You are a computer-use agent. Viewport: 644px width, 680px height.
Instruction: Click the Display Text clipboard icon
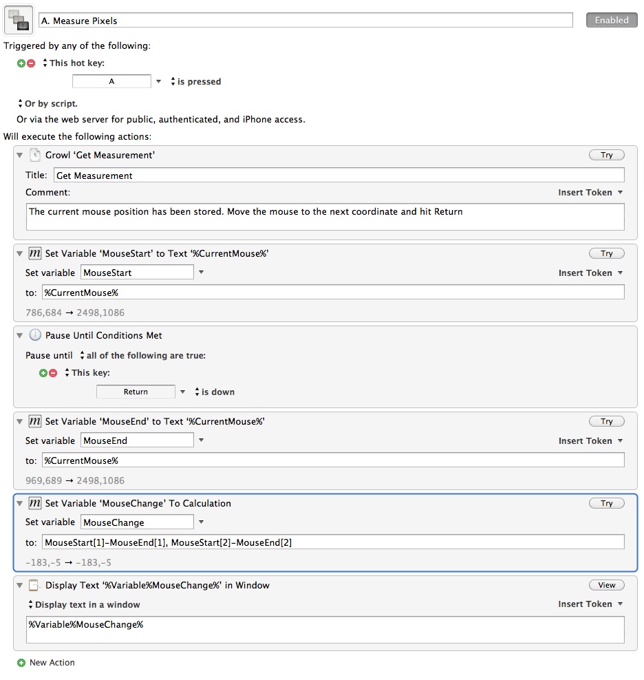34,585
